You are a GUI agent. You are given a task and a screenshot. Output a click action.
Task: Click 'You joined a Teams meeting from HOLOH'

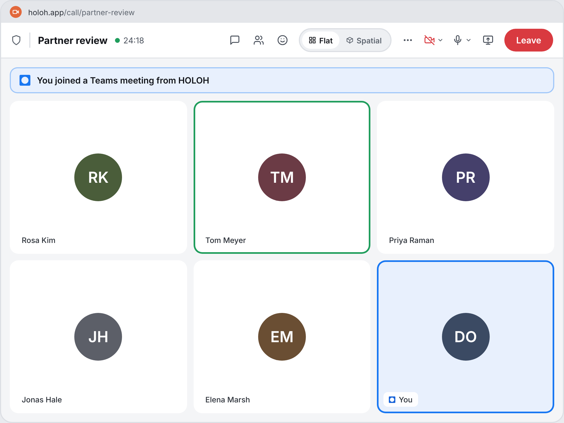pyautogui.click(x=123, y=81)
